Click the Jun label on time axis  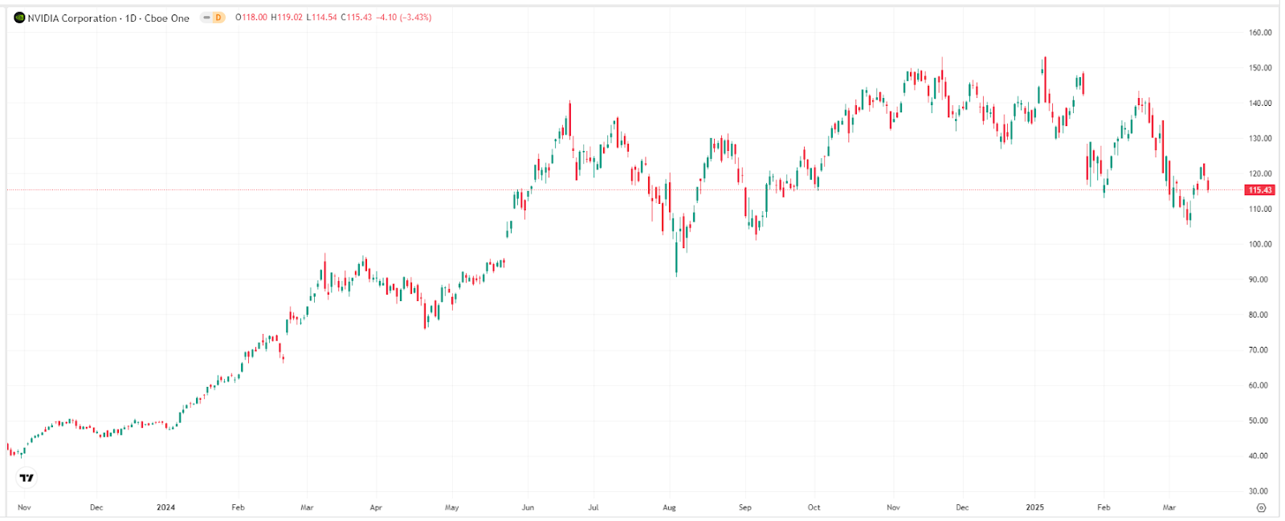click(x=528, y=507)
